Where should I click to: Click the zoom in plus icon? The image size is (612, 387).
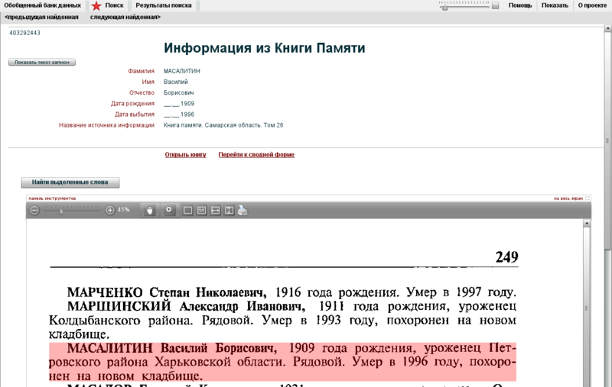[110, 210]
